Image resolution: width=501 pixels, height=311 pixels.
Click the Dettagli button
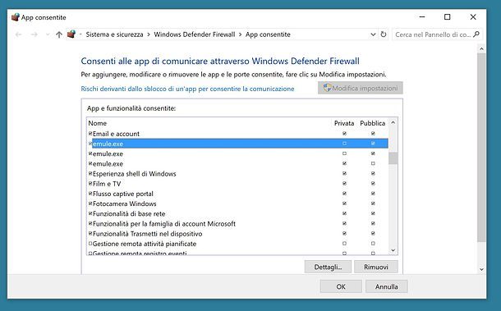(328, 267)
